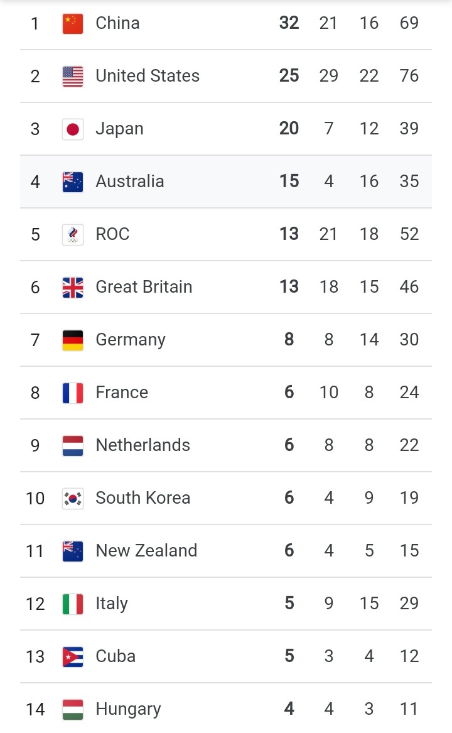The height and width of the screenshot is (733, 452).
Task: Click the South Korea flag icon
Action: pyautogui.click(x=72, y=499)
